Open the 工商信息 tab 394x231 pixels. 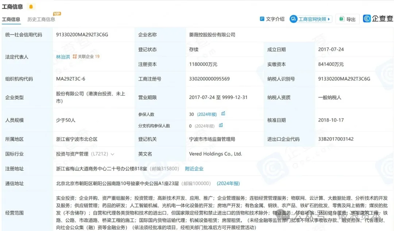click(x=11, y=19)
